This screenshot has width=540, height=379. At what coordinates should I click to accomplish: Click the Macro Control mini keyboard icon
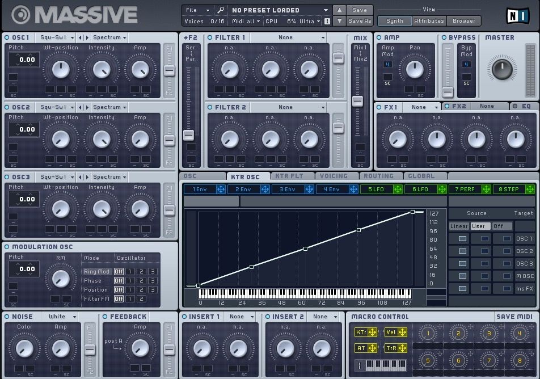(x=386, y=365)
